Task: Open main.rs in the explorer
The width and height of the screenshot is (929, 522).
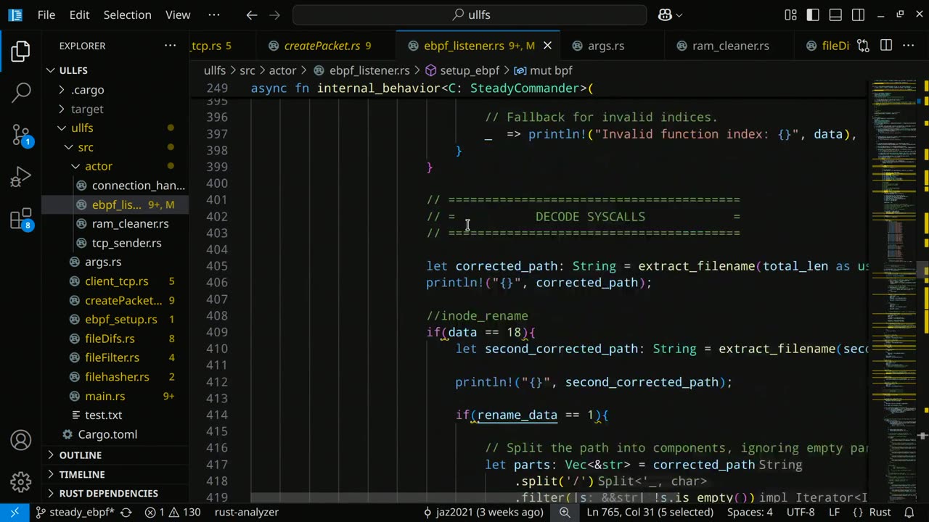Action: (x=116, y=396)
